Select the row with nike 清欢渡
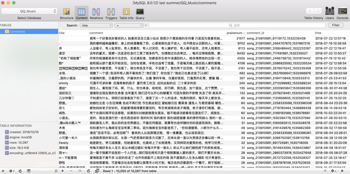Screen dimensions: 350x174 point(204,148)
